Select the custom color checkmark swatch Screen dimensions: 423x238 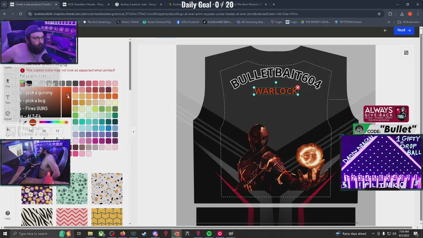pos(22,83)
